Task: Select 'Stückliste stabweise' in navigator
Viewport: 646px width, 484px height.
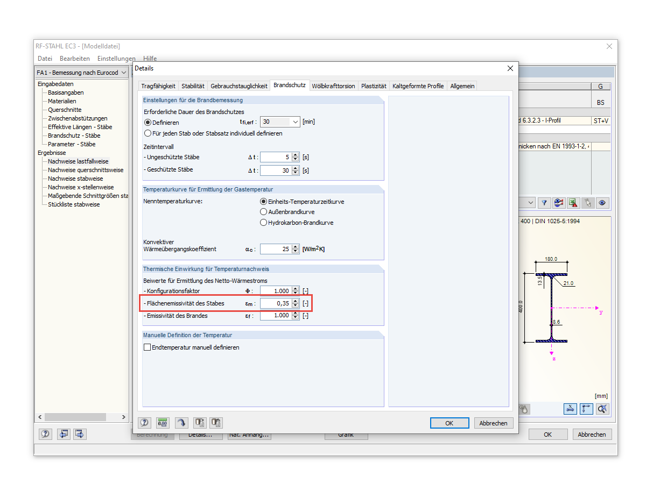Action: pyautogui.click(x=74, y=204)
